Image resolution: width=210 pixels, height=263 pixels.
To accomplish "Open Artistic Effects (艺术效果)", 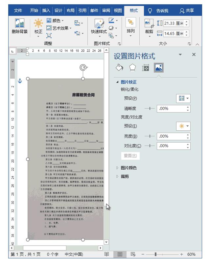I will tap(59, 28).
